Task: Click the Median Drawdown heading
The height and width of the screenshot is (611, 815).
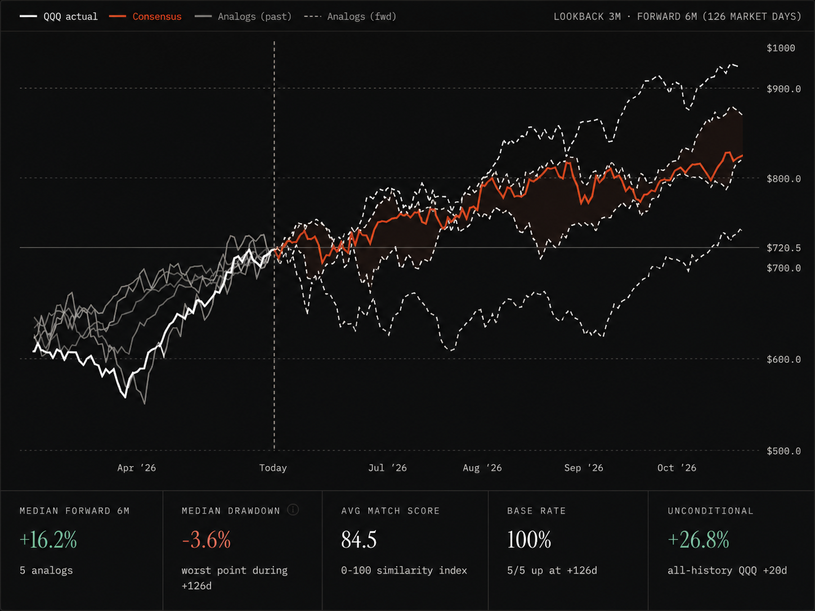Action: (231, 511)
